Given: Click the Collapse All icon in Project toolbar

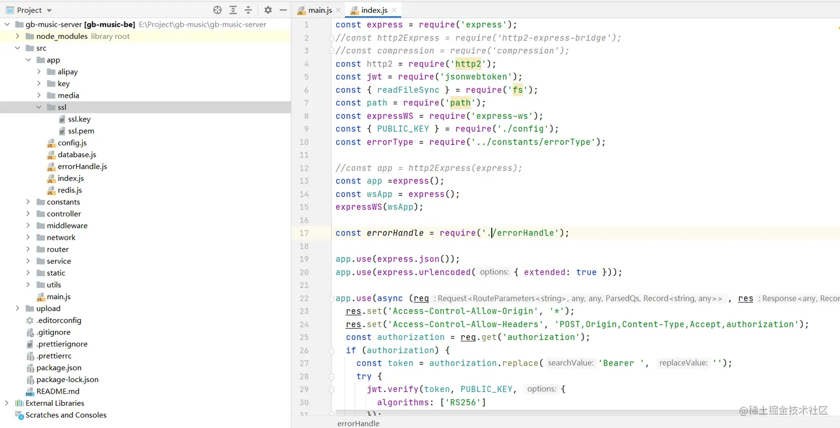Looking at the screenshot, I should (x=248, y=10).
